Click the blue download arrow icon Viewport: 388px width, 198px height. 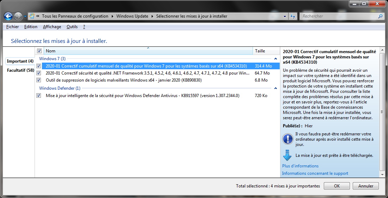click(287, 155)
